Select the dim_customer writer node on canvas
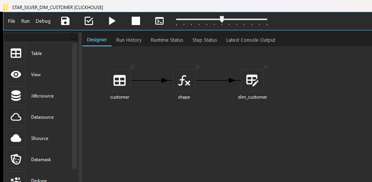 [252, 80]
